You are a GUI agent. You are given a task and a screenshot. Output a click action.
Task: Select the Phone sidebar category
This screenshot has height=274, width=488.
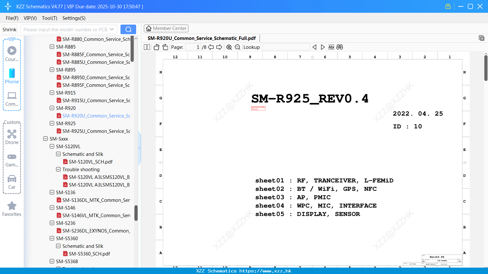(x=12, y=76)
